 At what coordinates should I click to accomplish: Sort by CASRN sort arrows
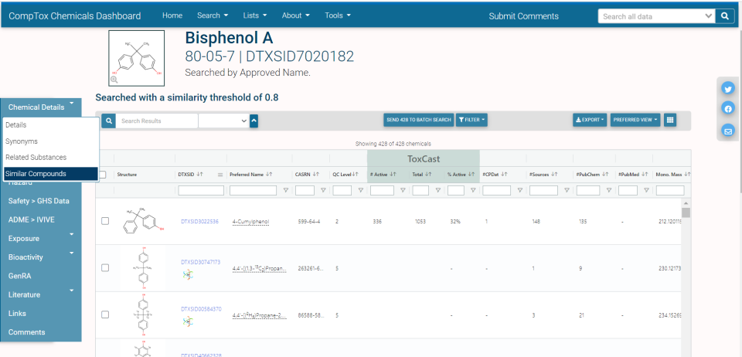tap(316, 175)
